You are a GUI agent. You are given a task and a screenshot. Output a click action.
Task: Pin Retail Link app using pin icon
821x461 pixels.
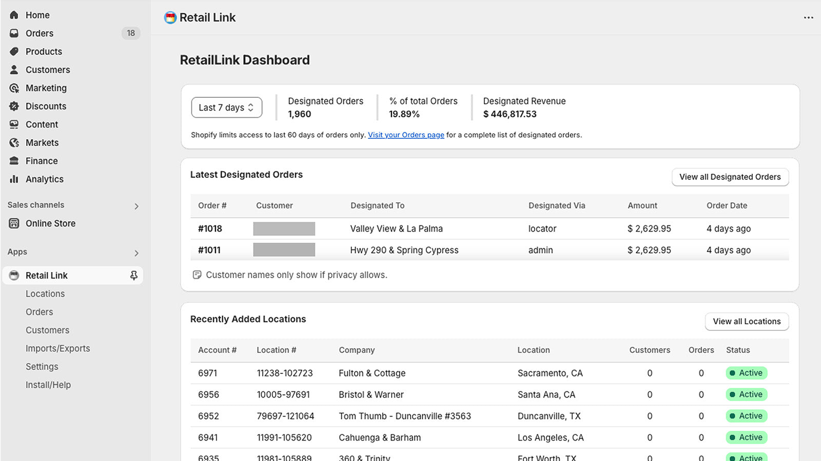pyautogui.click(x=133, y=276)
